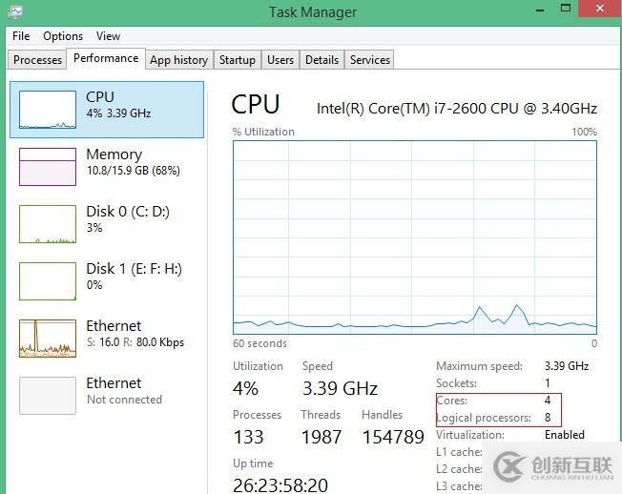Switch to the Processes tab

(37, 60)
